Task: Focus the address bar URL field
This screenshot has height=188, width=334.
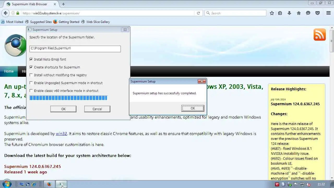Action: click(107, 13)
